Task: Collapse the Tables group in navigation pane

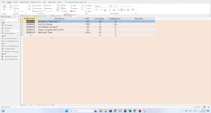Action: pos(18,23)
